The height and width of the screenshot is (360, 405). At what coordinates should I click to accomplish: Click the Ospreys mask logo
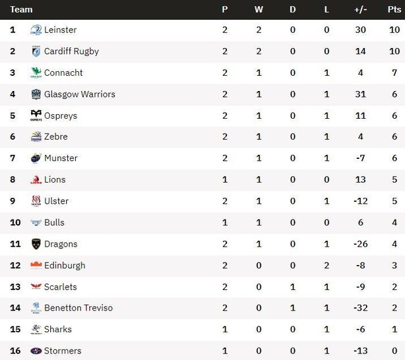pos(36,115)
